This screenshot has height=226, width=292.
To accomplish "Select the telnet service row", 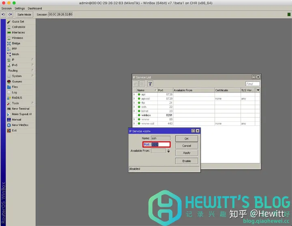I will (196, 111).
